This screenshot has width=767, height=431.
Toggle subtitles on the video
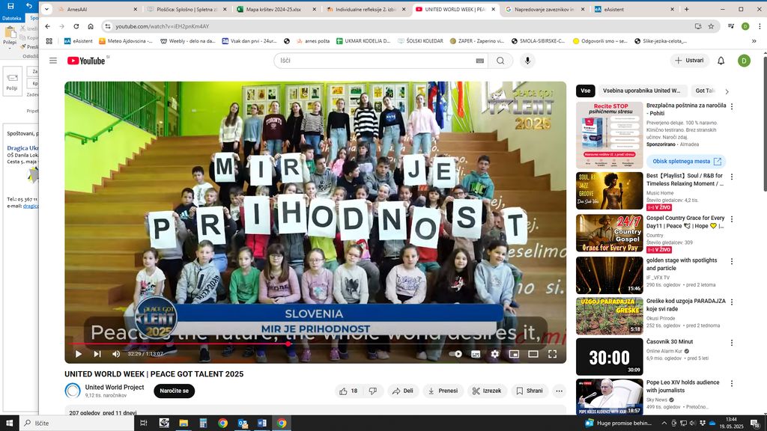point(476,354)
